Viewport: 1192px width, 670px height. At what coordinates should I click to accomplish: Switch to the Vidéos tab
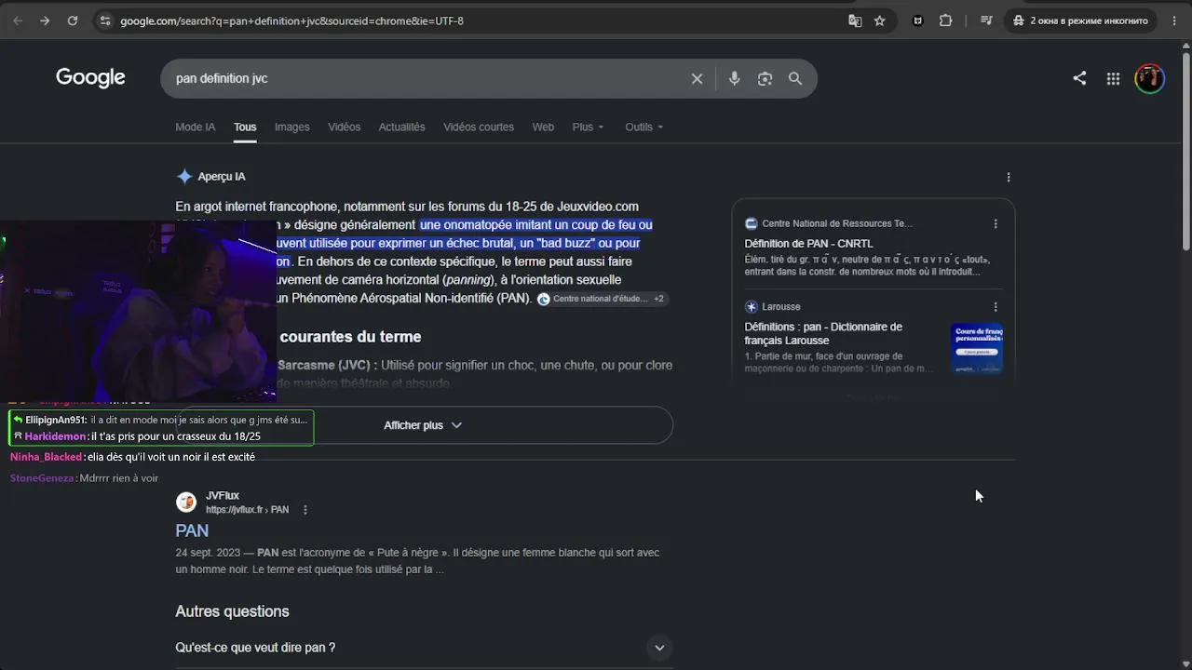pyautogui.click(x=344, y=127)
